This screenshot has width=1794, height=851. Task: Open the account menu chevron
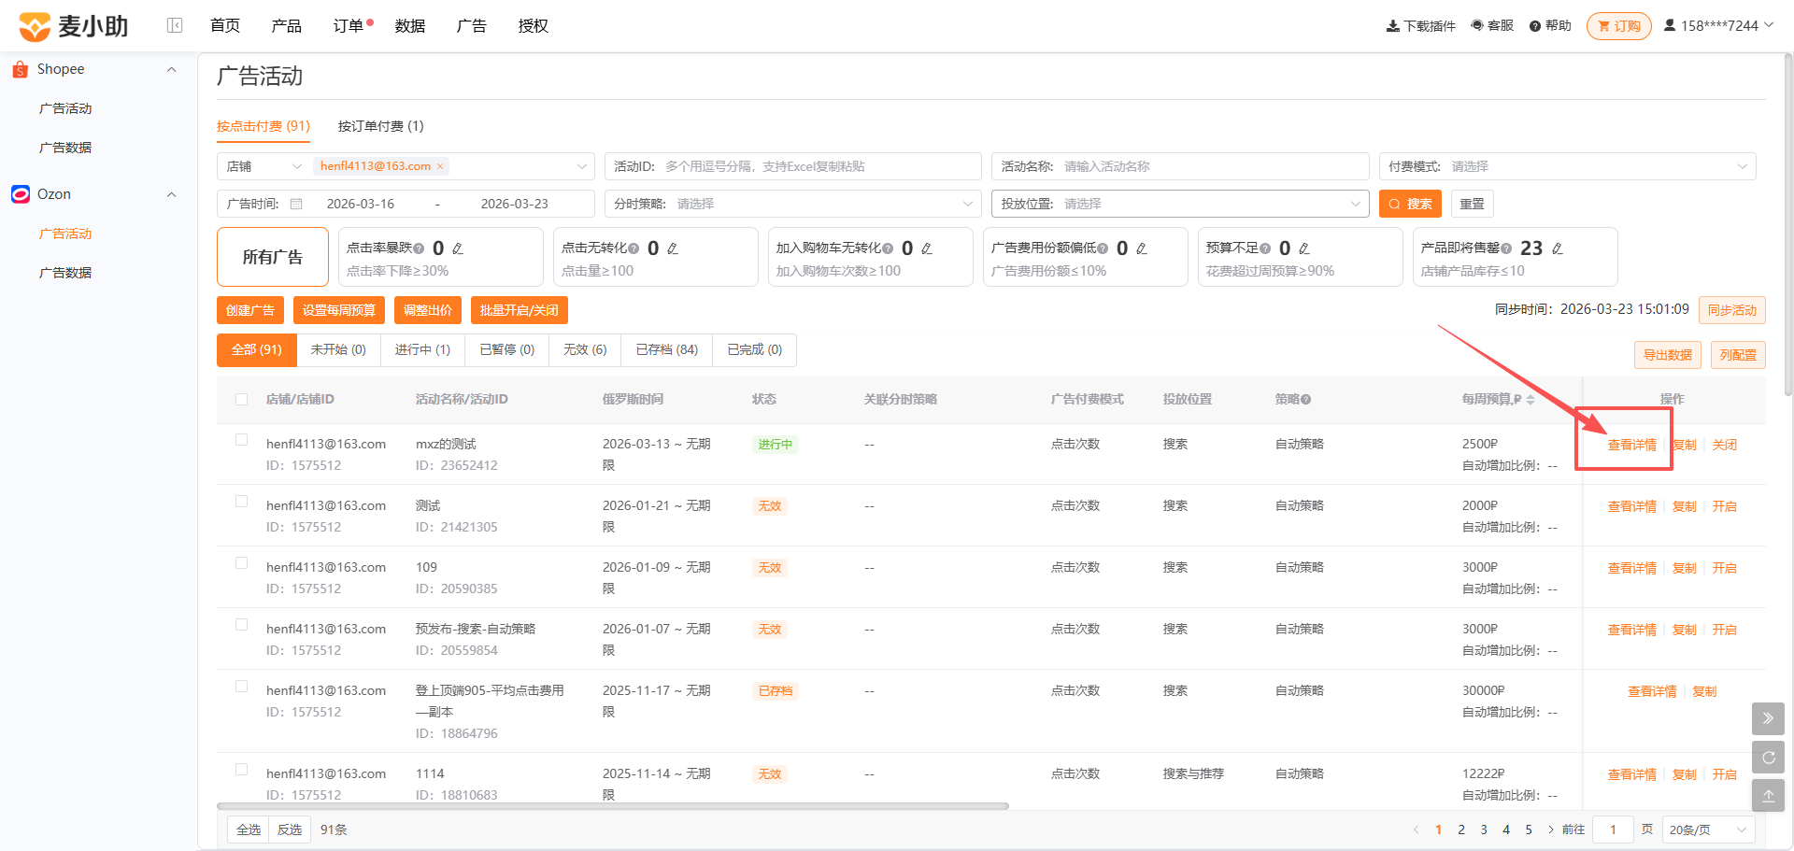tap(1769, 25)
